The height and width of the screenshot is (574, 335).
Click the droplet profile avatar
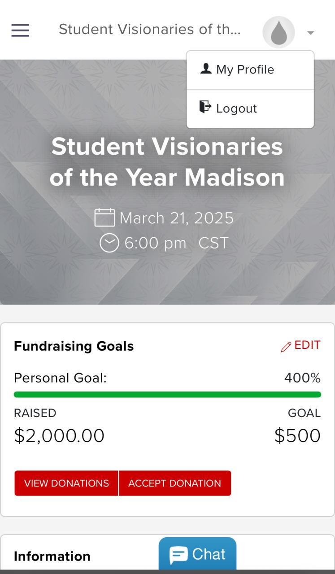278,32
